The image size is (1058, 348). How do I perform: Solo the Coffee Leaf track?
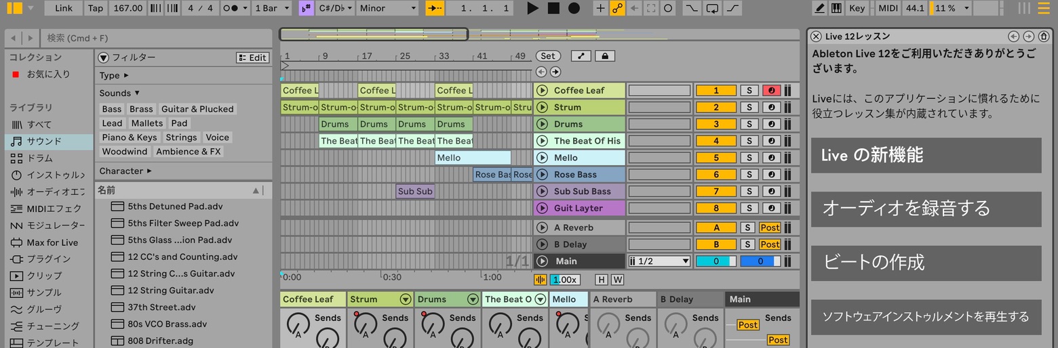point(749,91)
